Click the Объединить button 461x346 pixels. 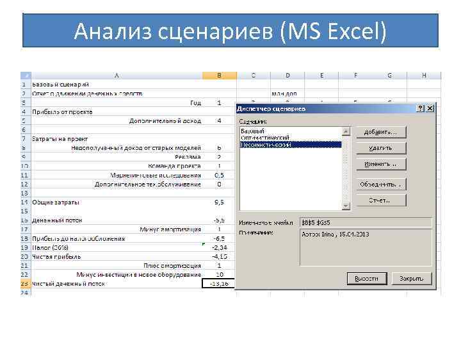pos(381,185)
